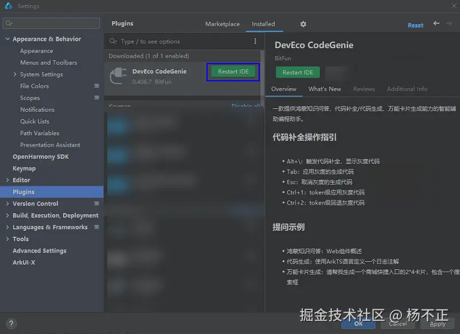Viewport: 460px width, 334px height.
Task: Click the project-level icon beside Version Control
Action: coord(96,203)
